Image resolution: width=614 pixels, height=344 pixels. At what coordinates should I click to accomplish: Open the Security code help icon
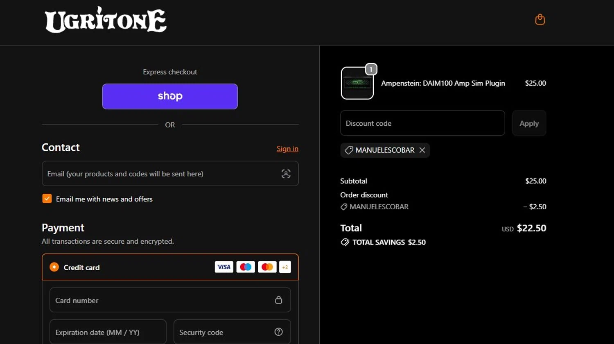(279, 332)
